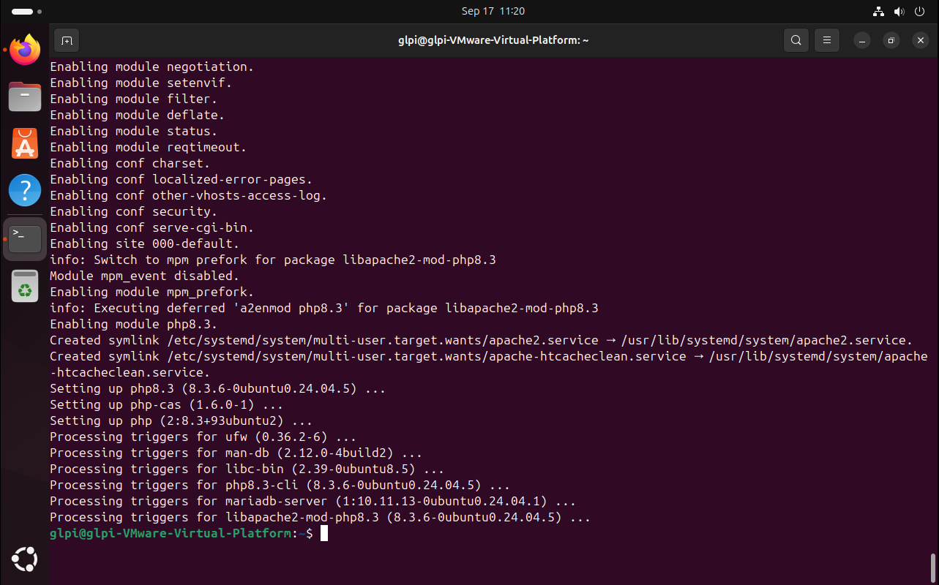
Task: Open the Help question mark icon
Action: pyautogui.click(x=25, y=191)
